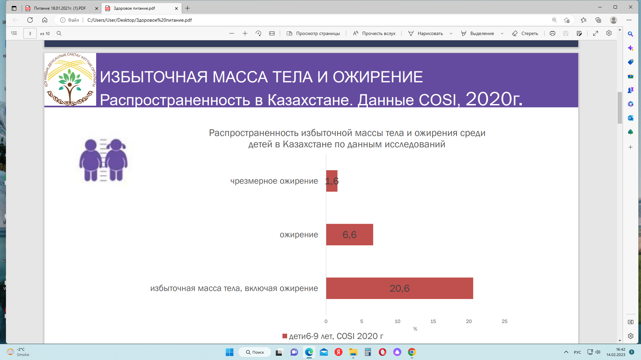Switch the РУС input language
This screenshot has height=360, width=641.
pos(578,352)
